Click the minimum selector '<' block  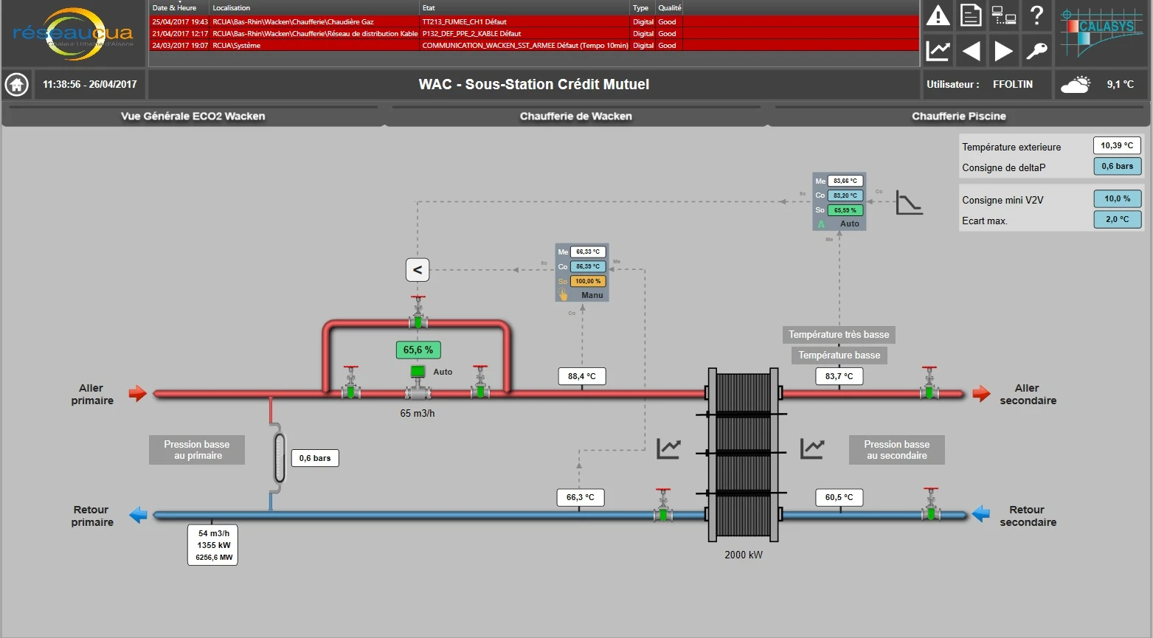(x=417, y=269)
